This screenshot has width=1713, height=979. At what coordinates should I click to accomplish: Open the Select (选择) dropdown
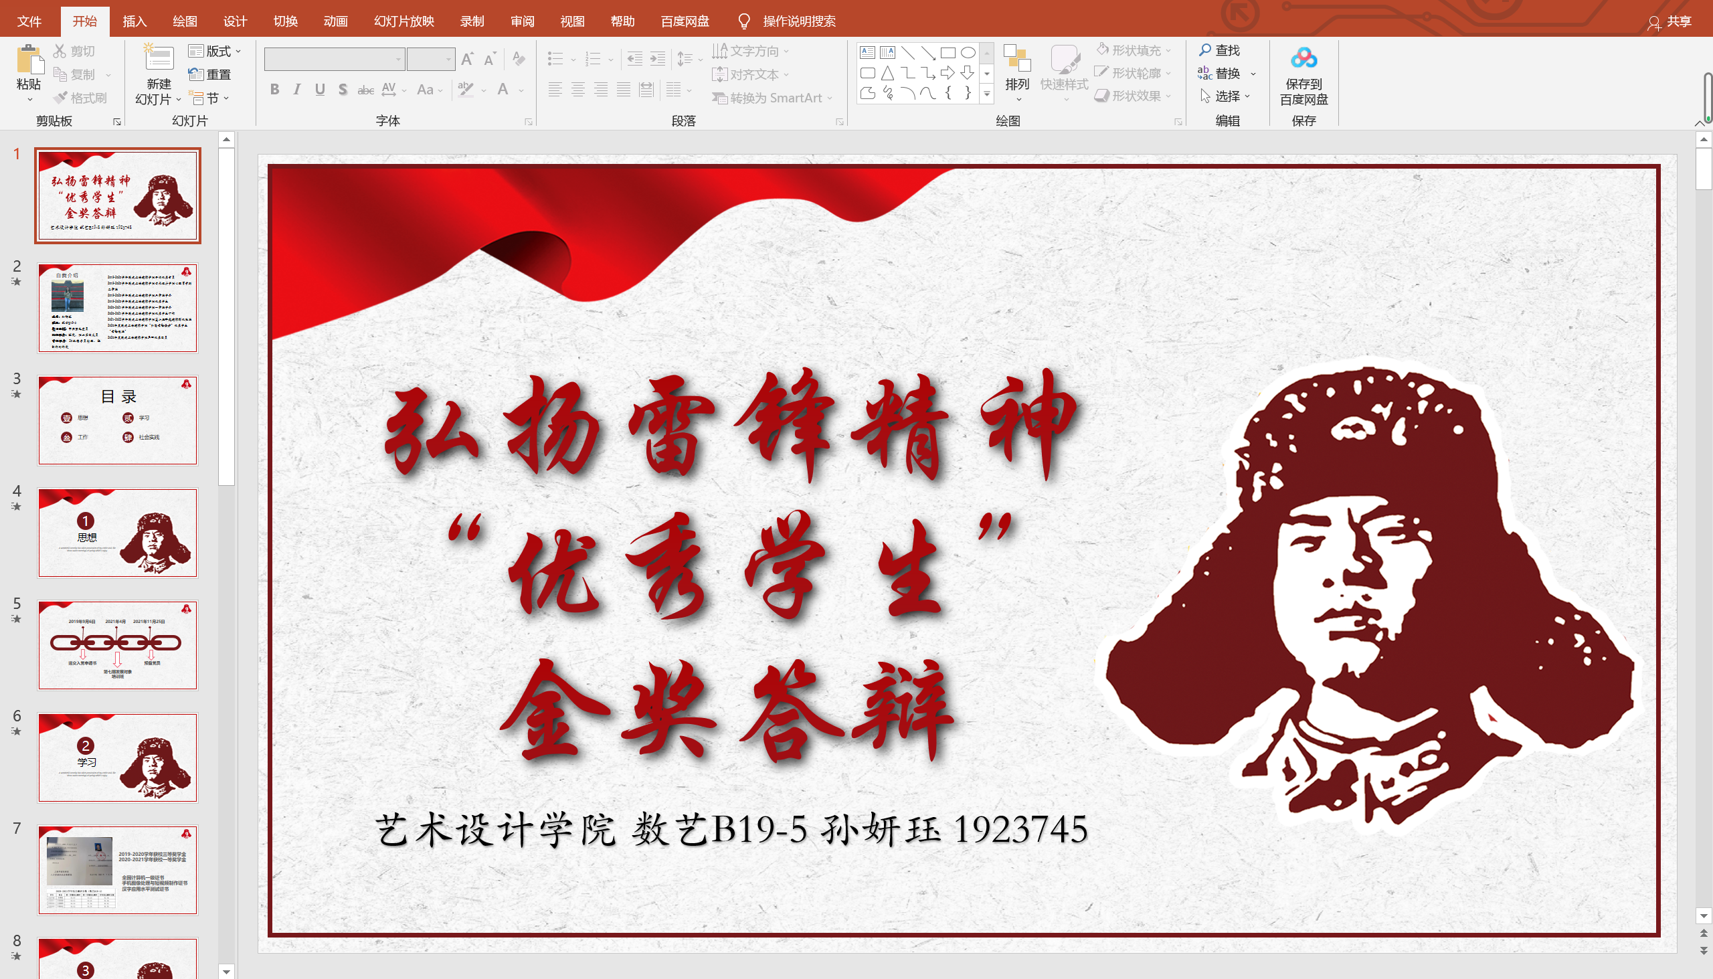pyautogui.click(x=1225, y=96)
